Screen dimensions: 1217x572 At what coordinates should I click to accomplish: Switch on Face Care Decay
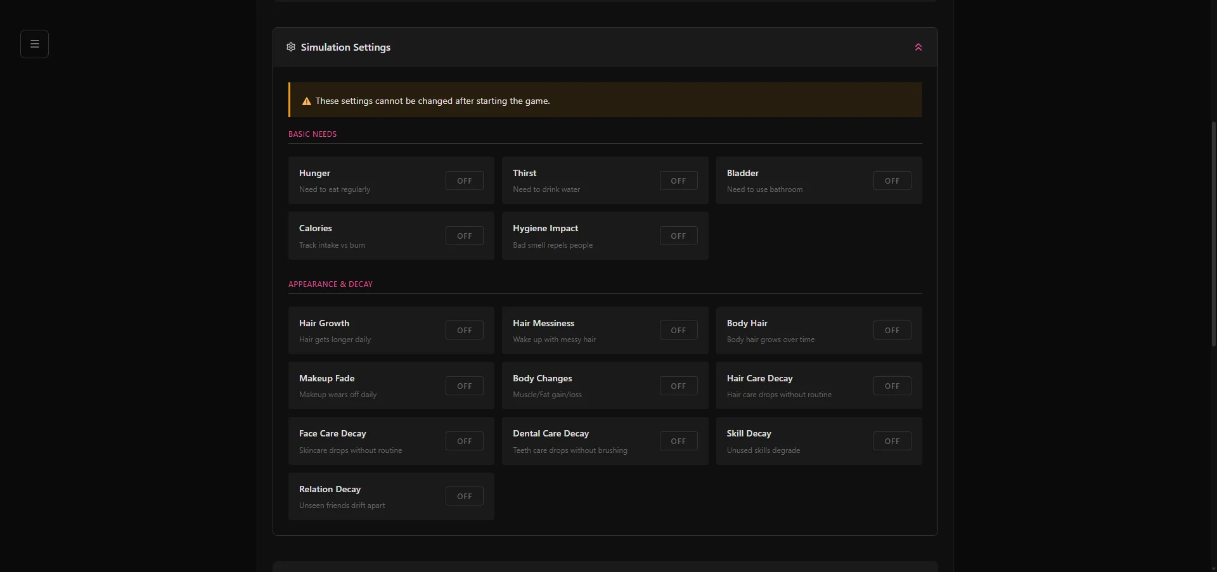[464, 441]
